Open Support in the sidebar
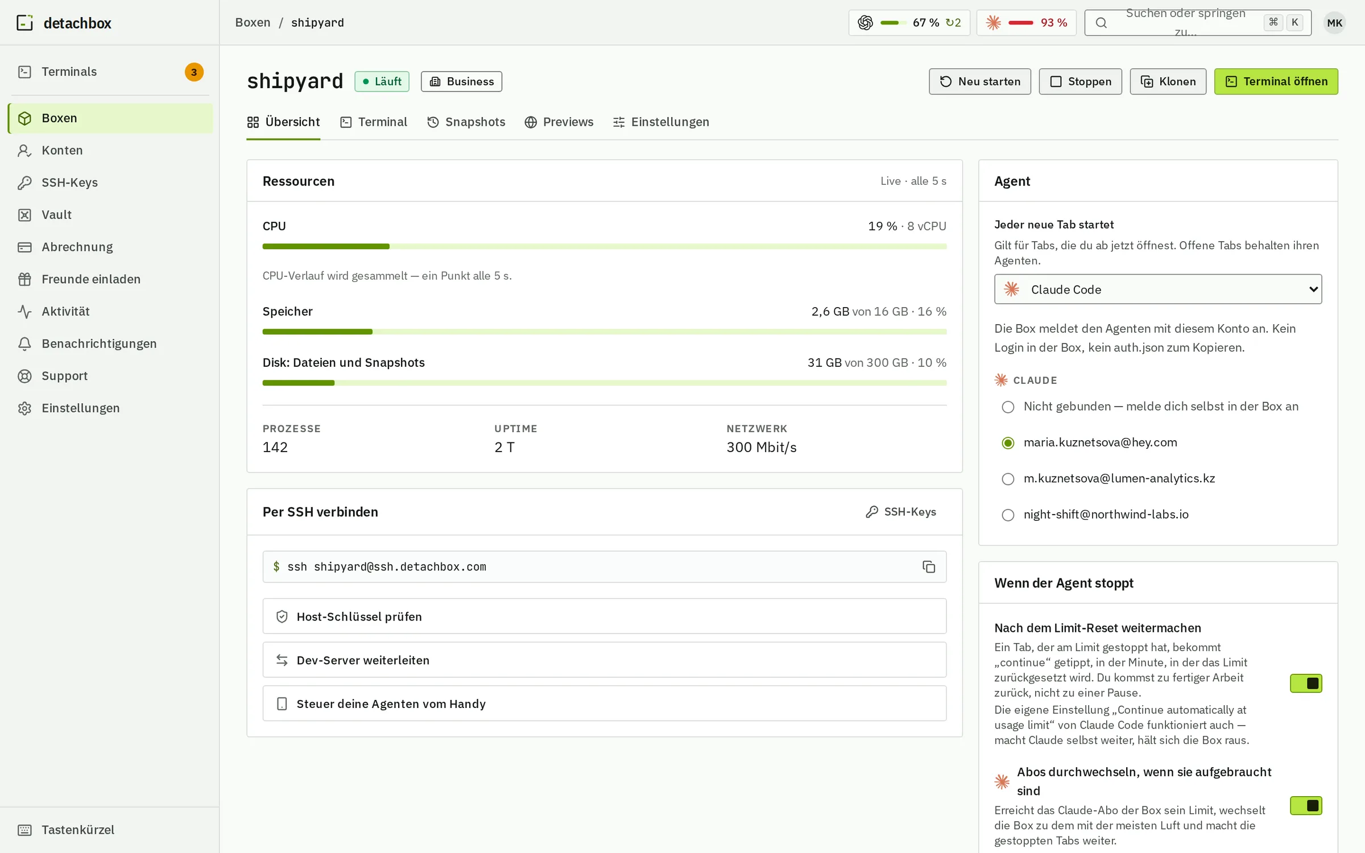 (x=110, y=376)
